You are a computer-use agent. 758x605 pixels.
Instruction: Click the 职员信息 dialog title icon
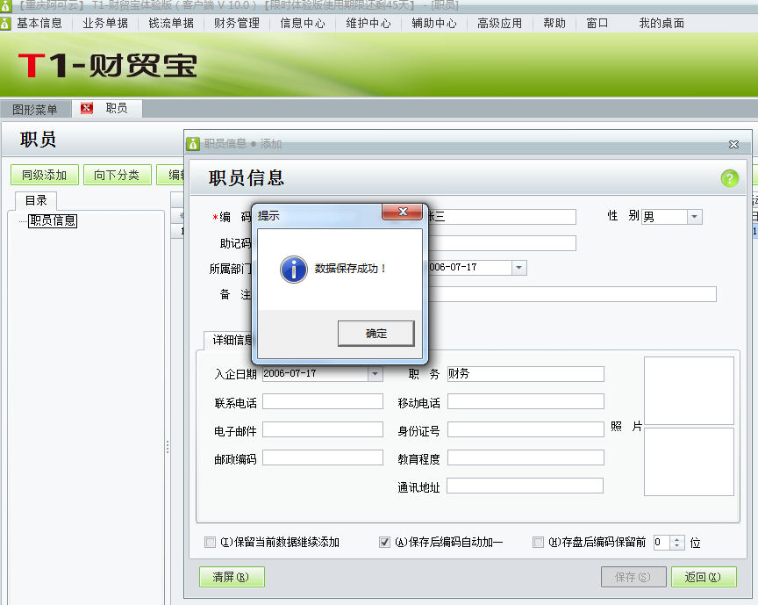(193, 144)
